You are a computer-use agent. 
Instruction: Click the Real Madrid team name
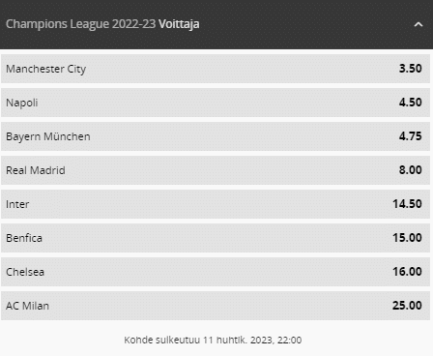click(x=36, y=170)
